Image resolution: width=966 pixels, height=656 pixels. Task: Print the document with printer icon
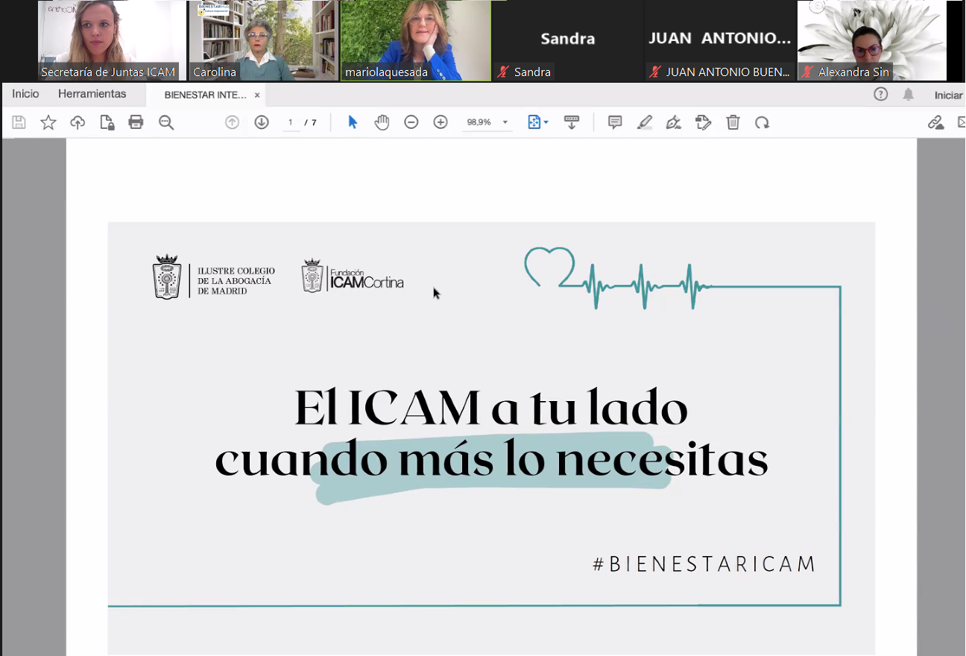[x=136, y=122]
